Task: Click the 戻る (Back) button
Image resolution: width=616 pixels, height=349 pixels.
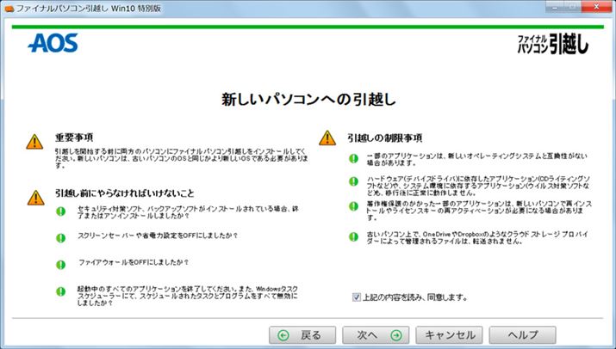Action: click(x=302, y=335)
